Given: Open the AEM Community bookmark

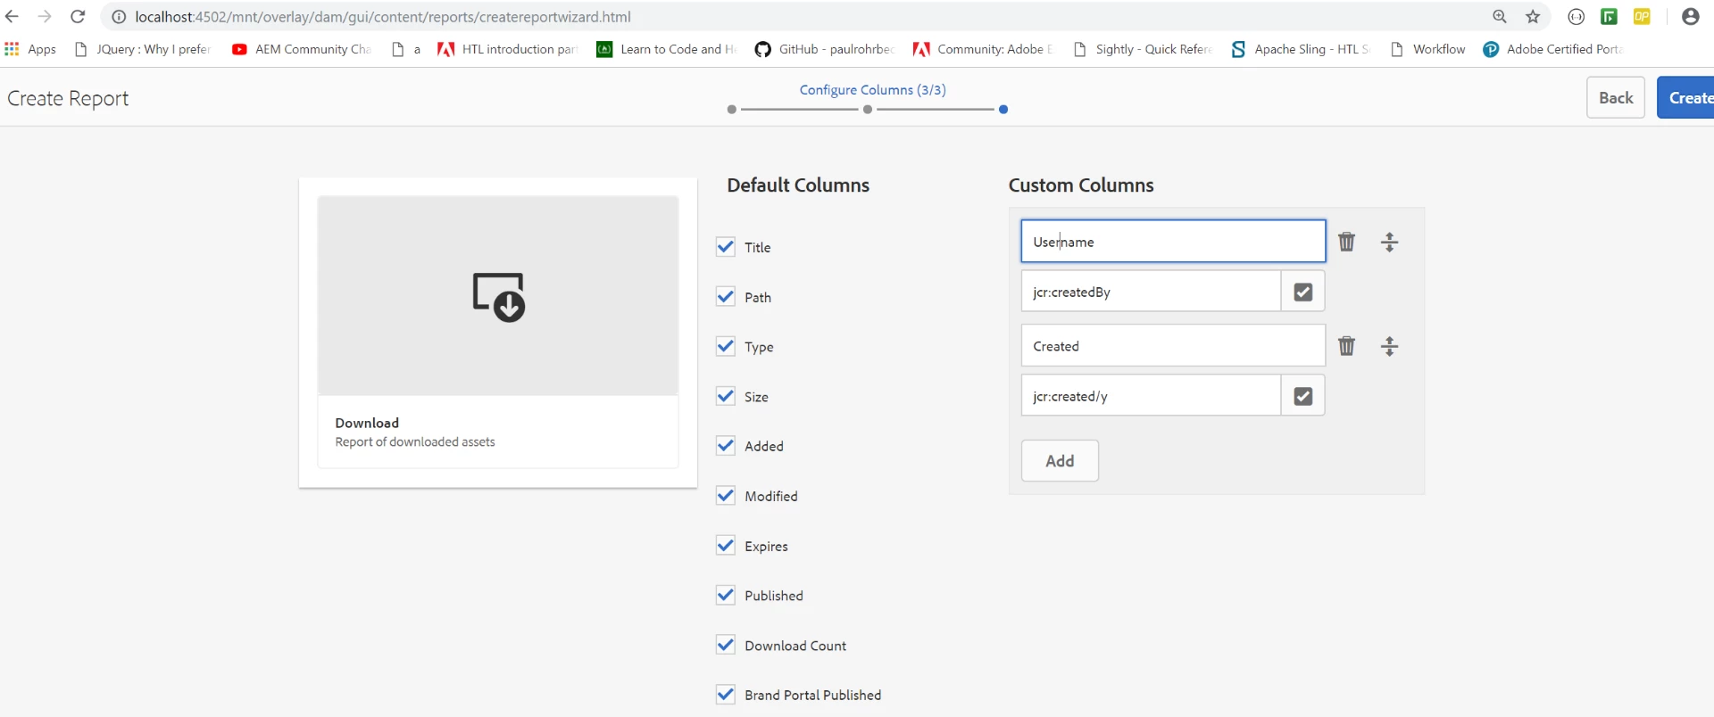Looking at the screenshot, I should (301, 49).
